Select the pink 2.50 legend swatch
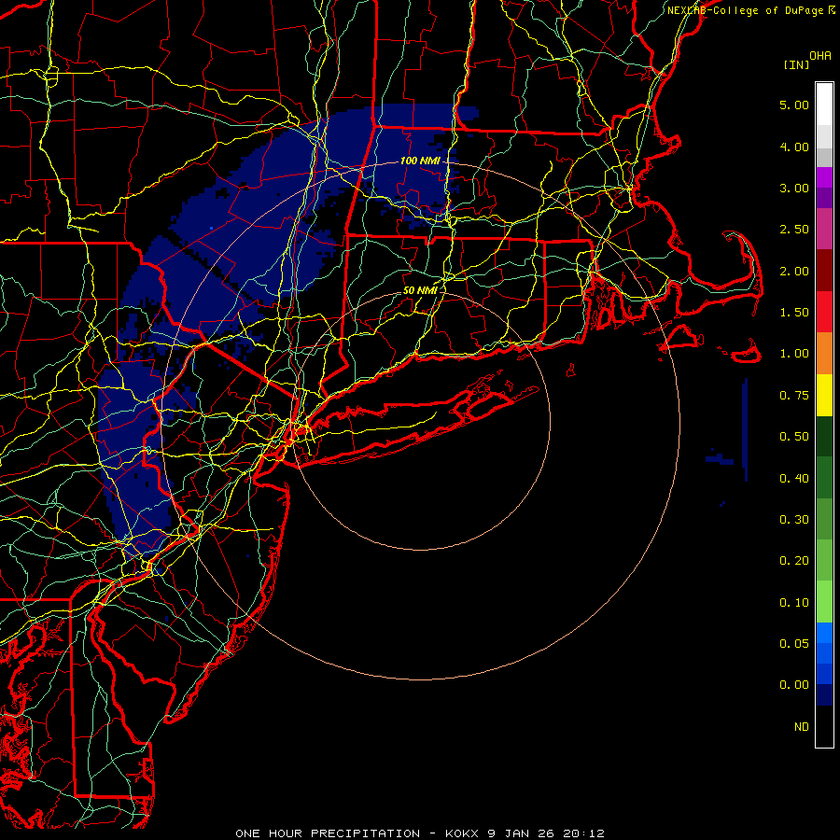This screenshot has width=840, height=840. pyautogui.click(x=824, y=230)
